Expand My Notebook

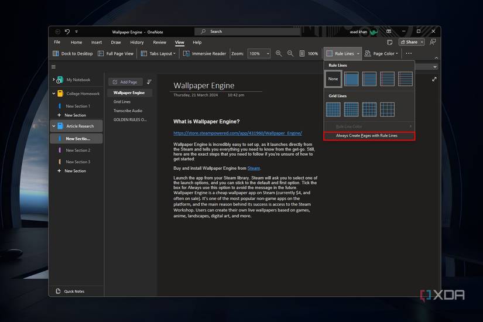click(x=54, y=80)
